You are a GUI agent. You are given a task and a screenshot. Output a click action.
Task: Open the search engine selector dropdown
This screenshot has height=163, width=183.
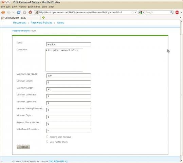(x=142, y=12)
